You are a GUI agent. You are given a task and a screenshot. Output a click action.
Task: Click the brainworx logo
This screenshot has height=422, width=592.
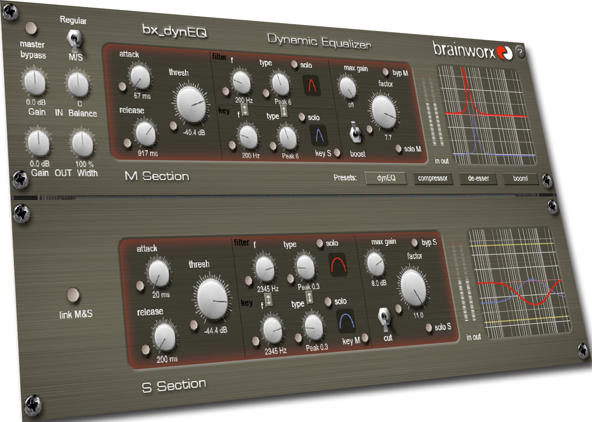[472, 51]
